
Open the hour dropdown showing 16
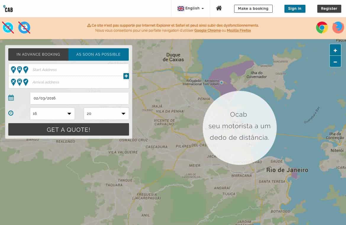click(x=52, y=114)
